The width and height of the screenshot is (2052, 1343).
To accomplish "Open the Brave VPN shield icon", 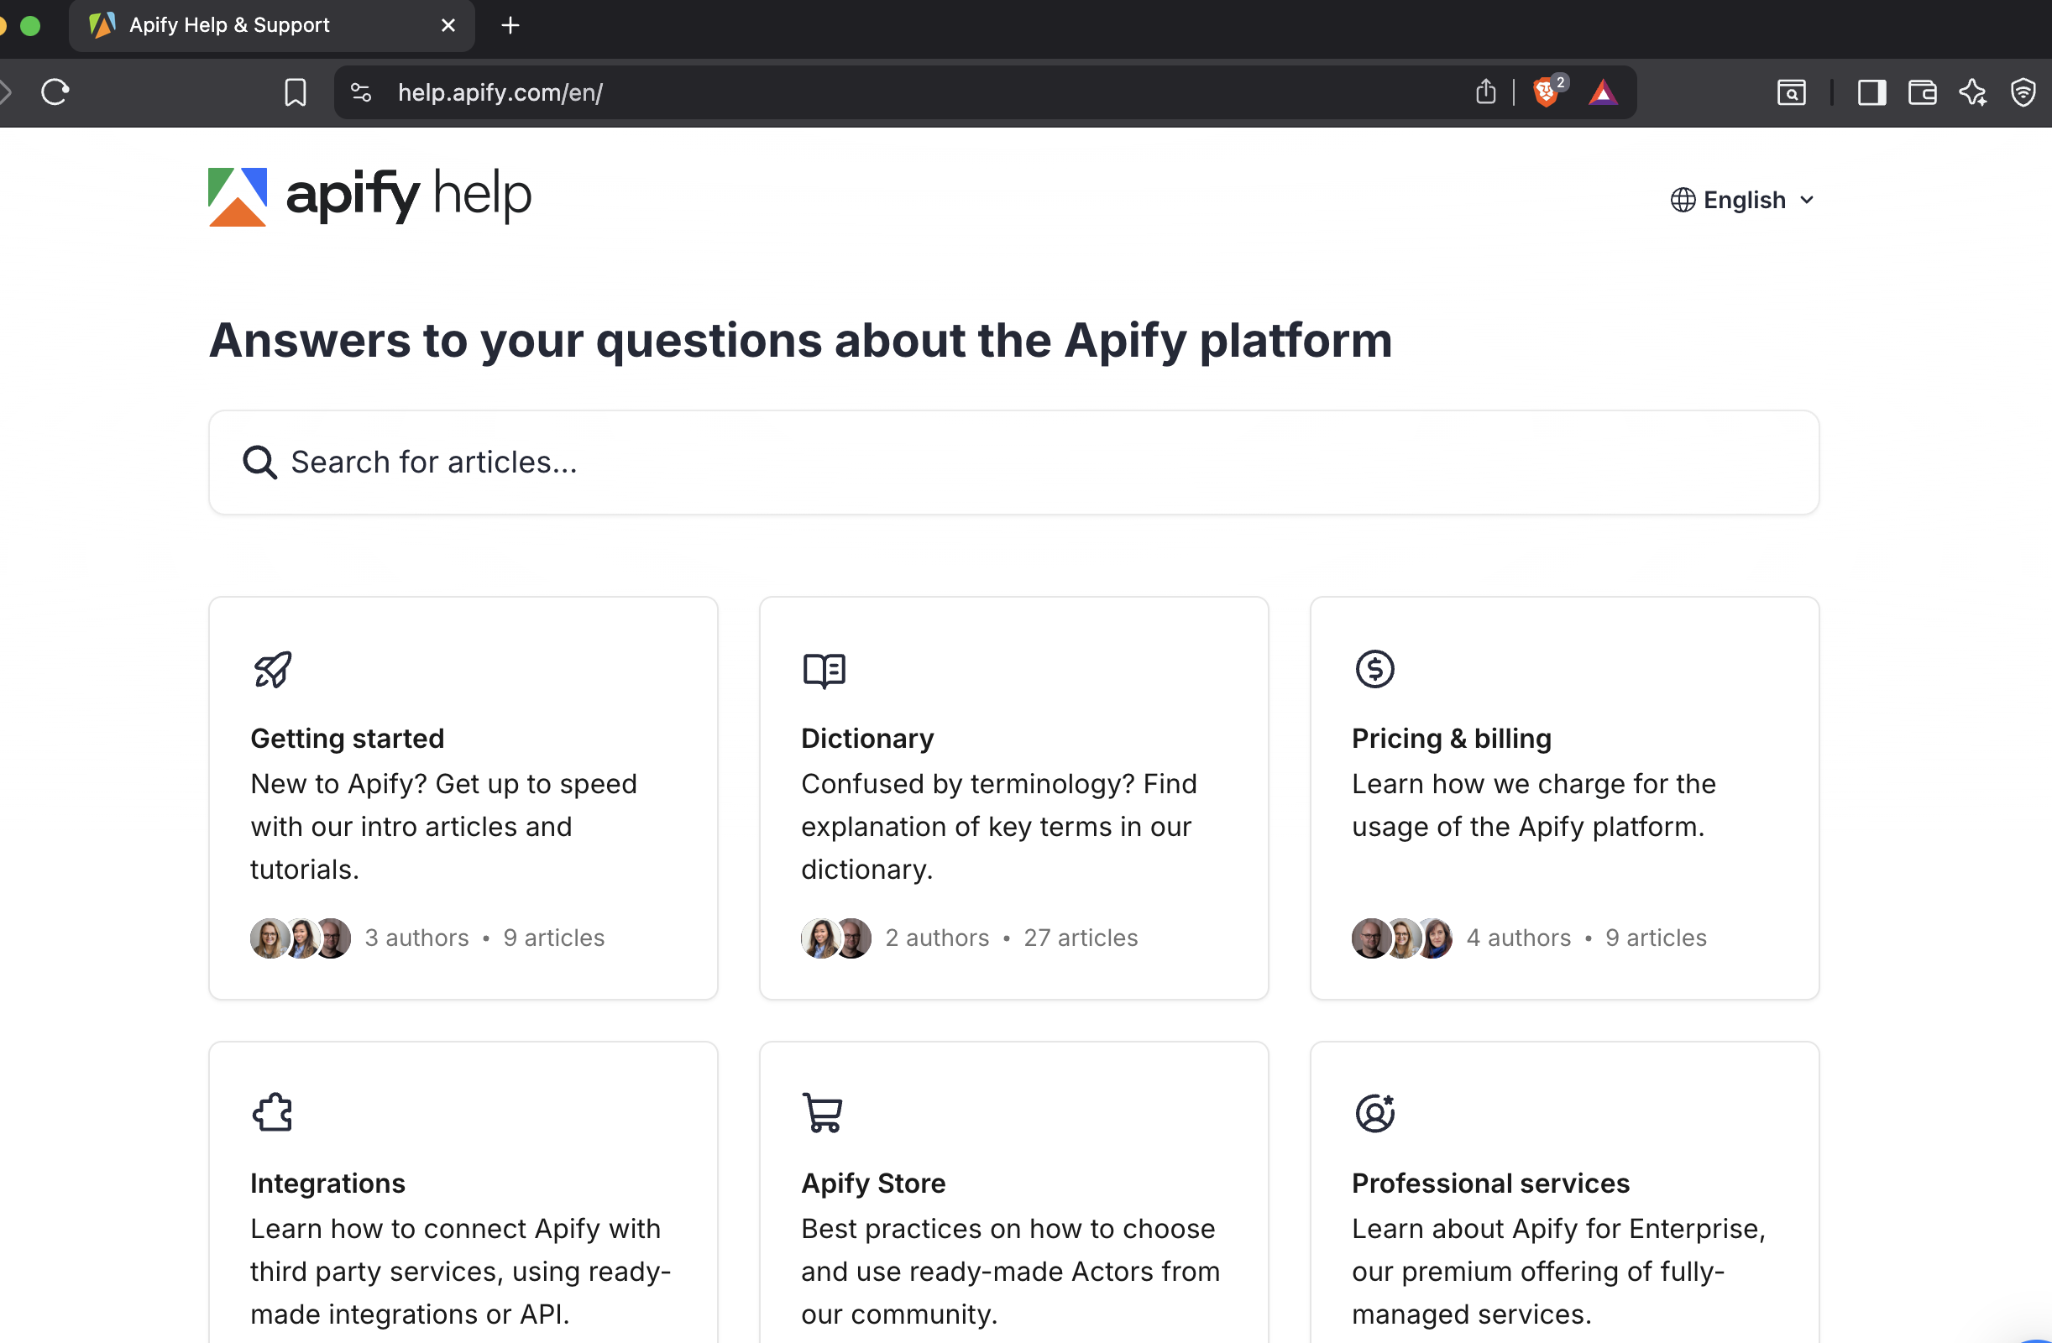I will (2023, 92).
